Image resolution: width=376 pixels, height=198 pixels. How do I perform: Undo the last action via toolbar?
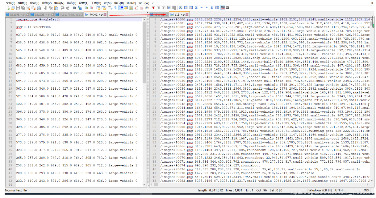coord(62,8)
